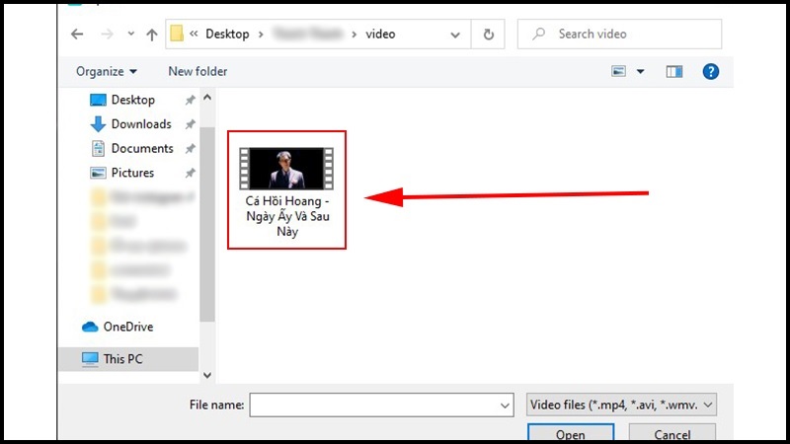This screenshot has height=444, width=790.
Task: Expand the address bar history dropdown
Action: click(455, 35)
